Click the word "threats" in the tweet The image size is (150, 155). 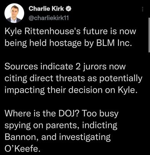[70, 78]
